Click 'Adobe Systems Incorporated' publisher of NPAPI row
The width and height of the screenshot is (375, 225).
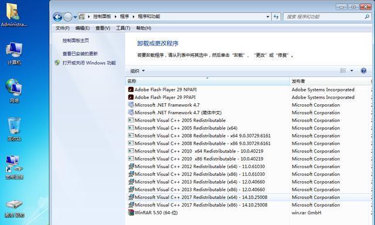click(323, 90)
